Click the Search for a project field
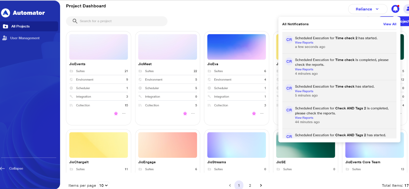This screenshot has width=409, height=189. pos(117,21)
